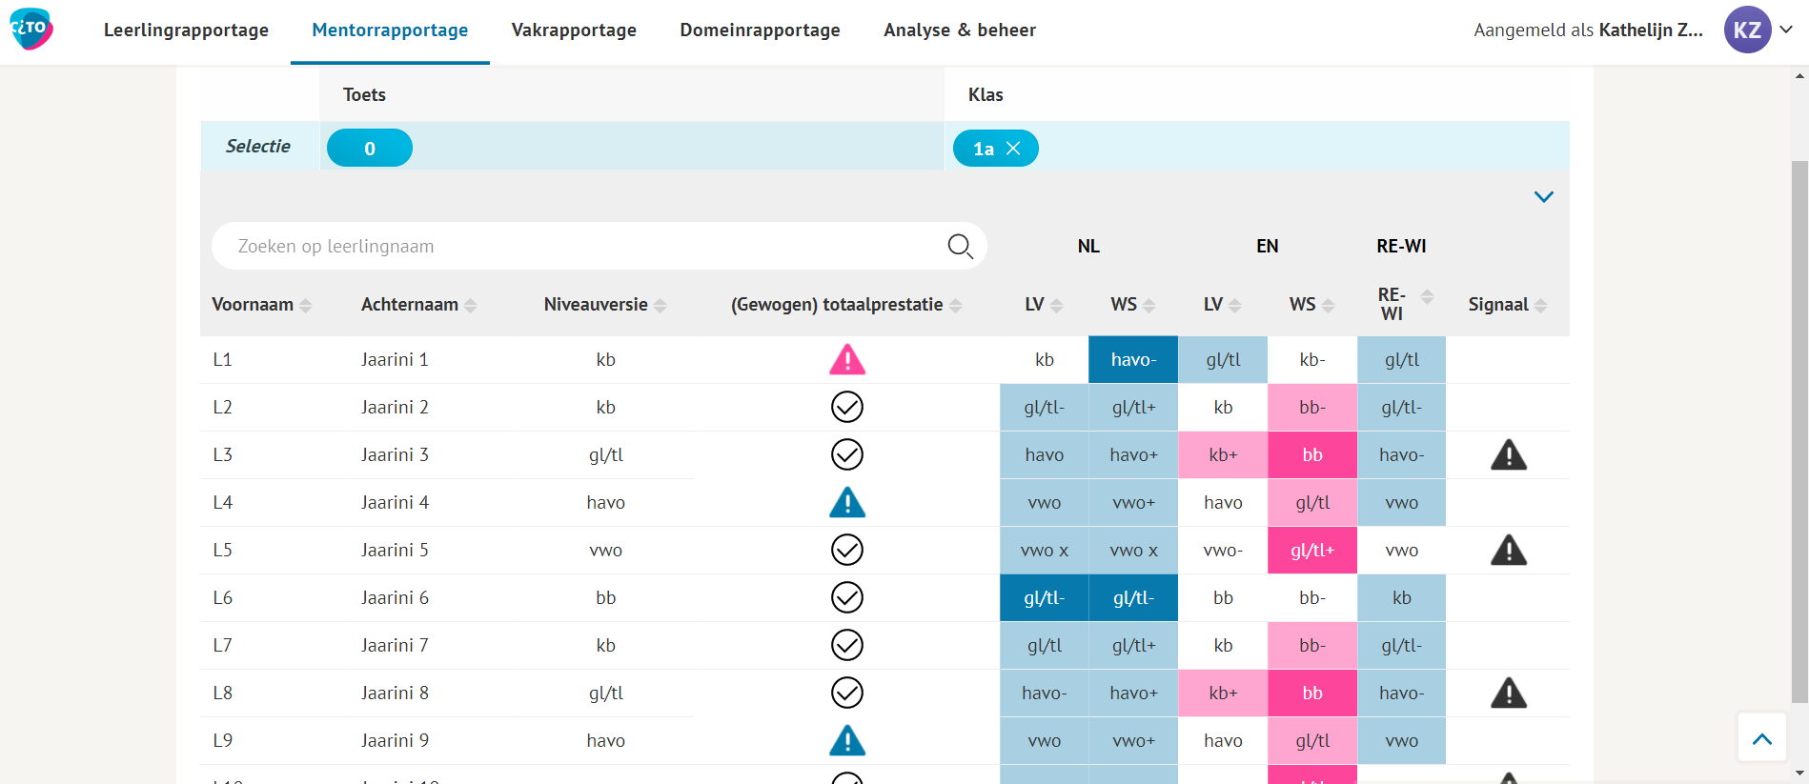The width and height of the screenshot is (1809, 784).
Task: Click the KZ user avatar
Action: coord(1747,30)
